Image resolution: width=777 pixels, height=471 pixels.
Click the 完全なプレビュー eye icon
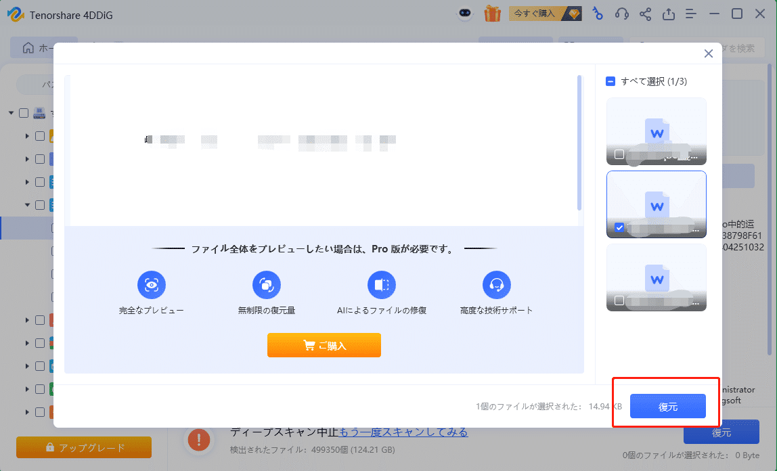(x=151, y=285)
